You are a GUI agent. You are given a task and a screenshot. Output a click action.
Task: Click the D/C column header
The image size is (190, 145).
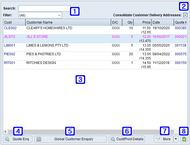point(116,22)
